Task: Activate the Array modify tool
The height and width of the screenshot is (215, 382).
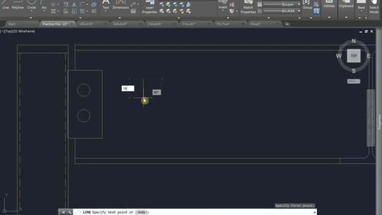Action: coord(82,11)
